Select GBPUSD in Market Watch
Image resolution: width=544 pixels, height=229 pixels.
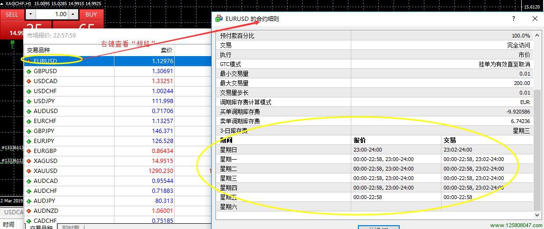118,71
